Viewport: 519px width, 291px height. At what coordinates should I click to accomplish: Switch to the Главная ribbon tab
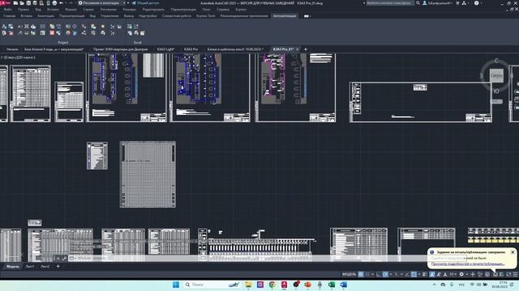[9, 16]
